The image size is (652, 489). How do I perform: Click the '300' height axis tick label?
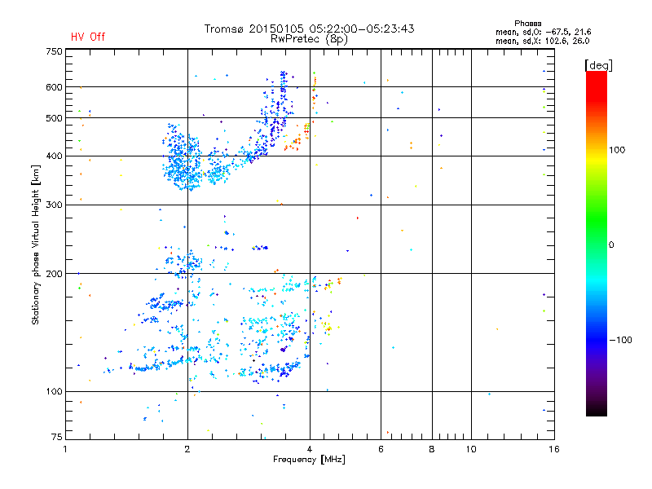(54, 205)
